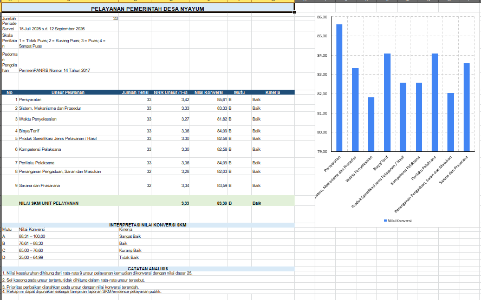Screen dimensions: 481x300
Task: Click 'Sistem, Mekanisme dan Prosedur' cell
Action: 68,108
